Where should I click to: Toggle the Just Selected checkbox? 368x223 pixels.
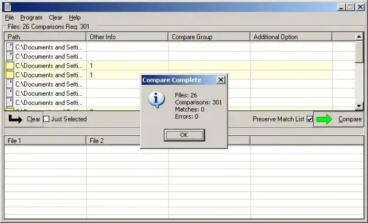[x=46, y=119]
